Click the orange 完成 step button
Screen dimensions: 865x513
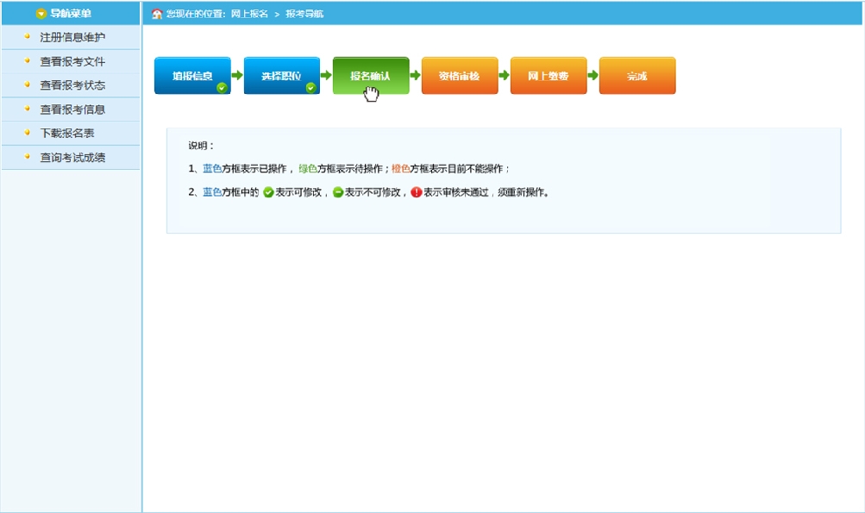[x=636, y=75]
